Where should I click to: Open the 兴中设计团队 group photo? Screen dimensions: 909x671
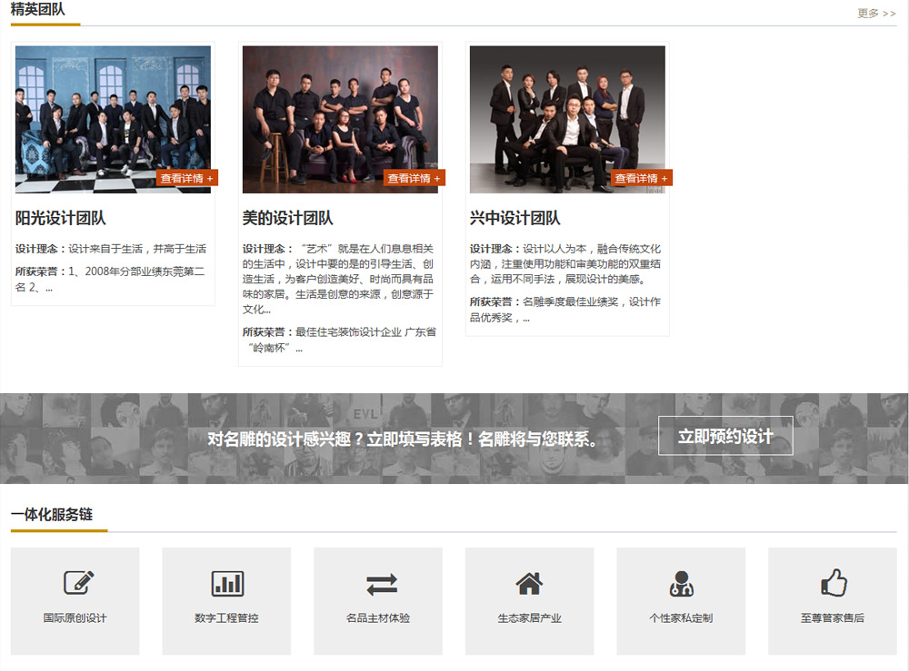pos(567,119)
